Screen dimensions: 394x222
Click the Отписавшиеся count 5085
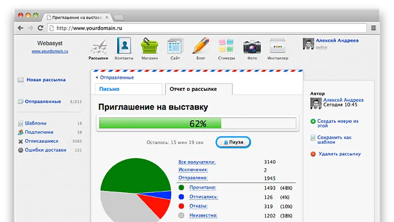[x=77, y=141]
